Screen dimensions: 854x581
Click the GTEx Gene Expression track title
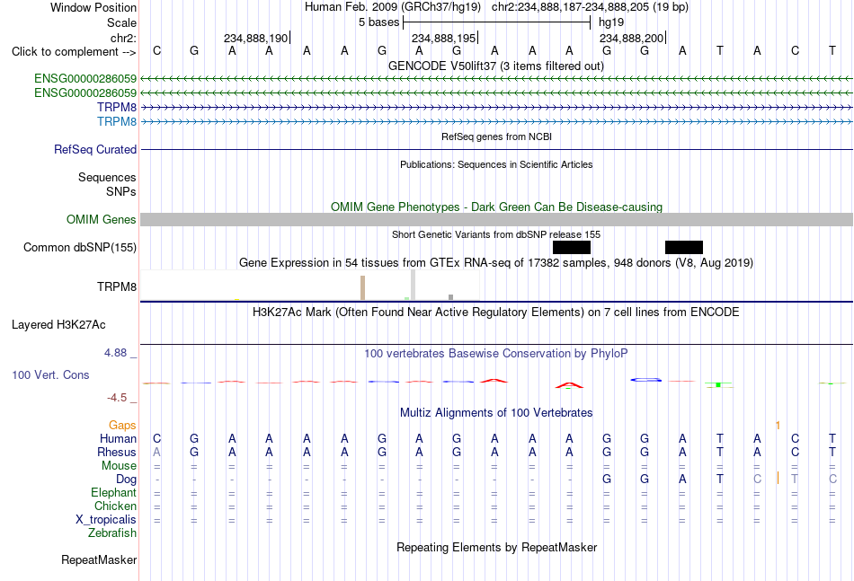(496, 263)
